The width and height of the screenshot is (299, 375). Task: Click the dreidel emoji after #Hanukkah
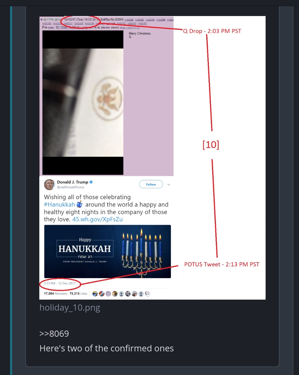79,204
